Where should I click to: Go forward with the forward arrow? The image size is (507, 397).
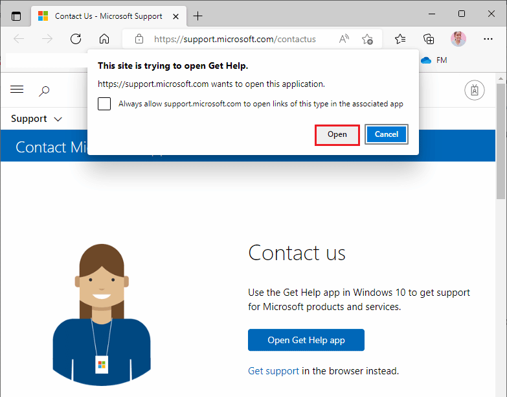pyautogui.click(x=47, y=39)
